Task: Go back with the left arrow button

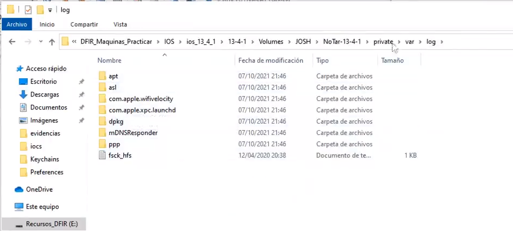Action: [x=12, y=42]
